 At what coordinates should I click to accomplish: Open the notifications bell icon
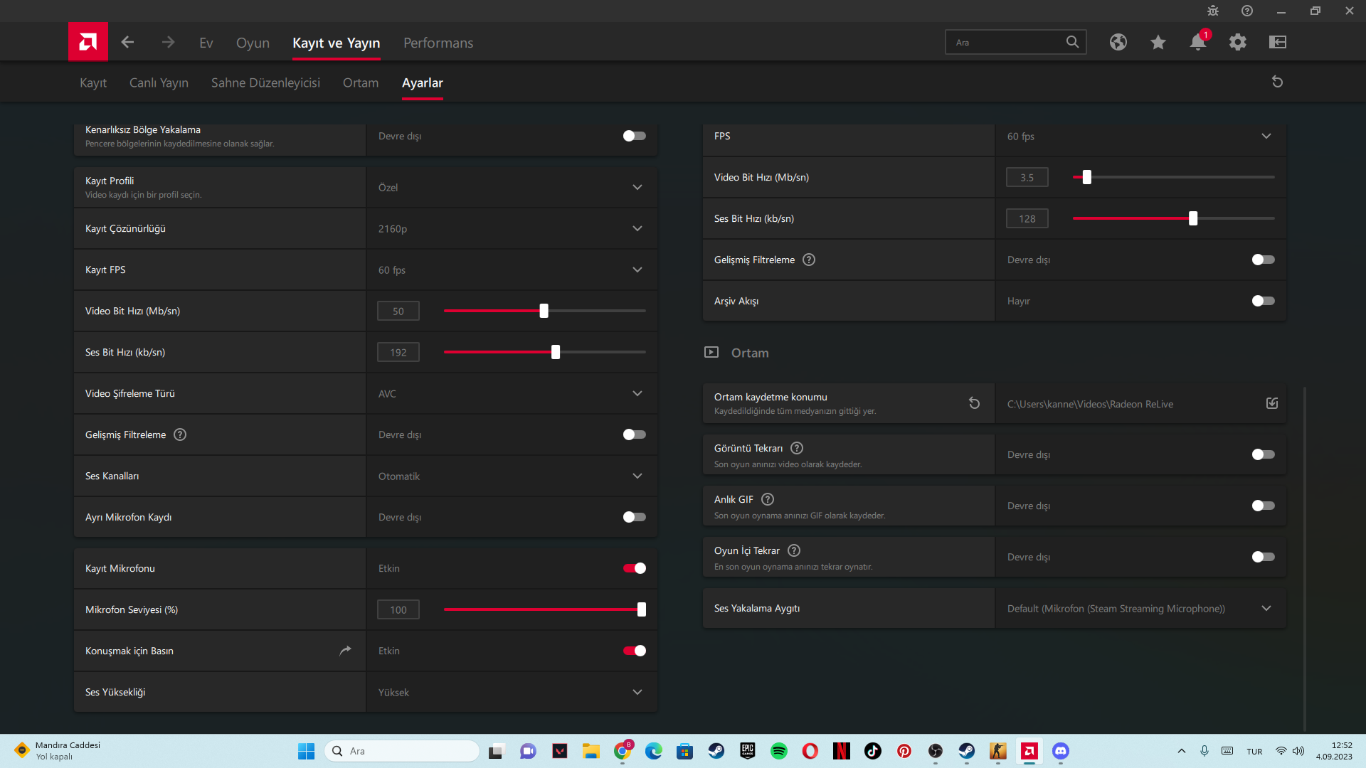pos(1197,42)
